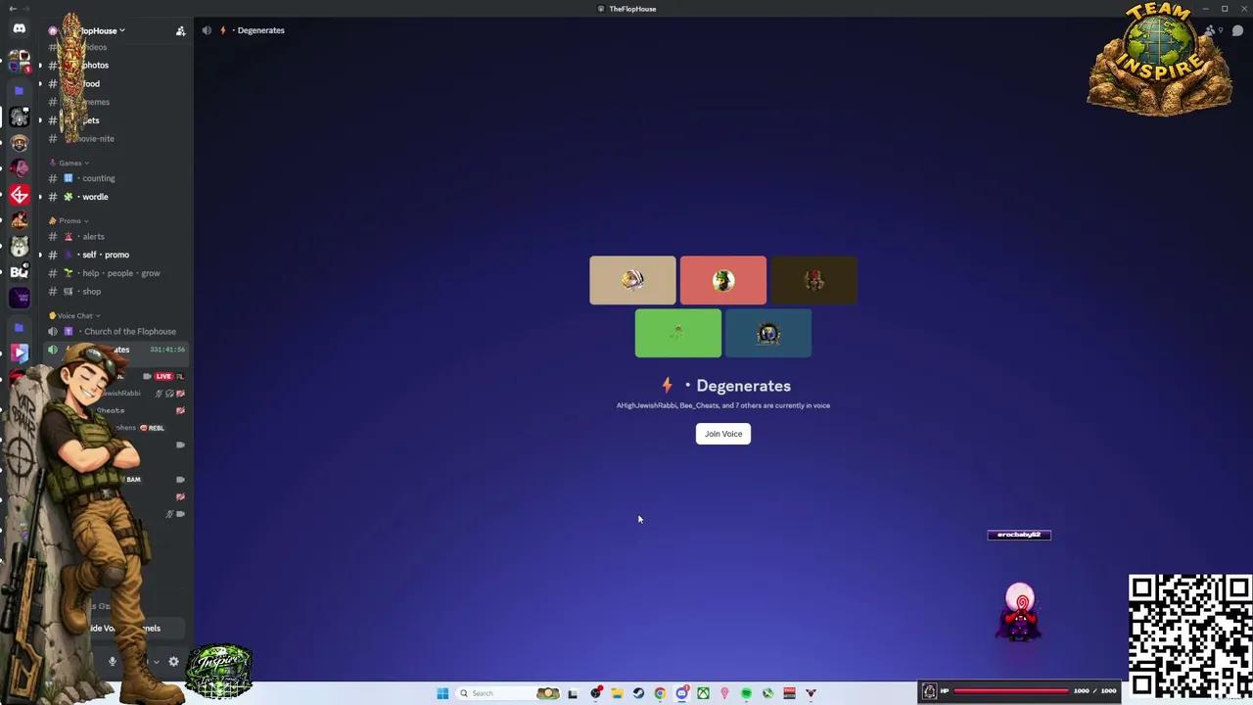Open the photos text channel
Screen dimensions: 1253x705
click(96, 66)
